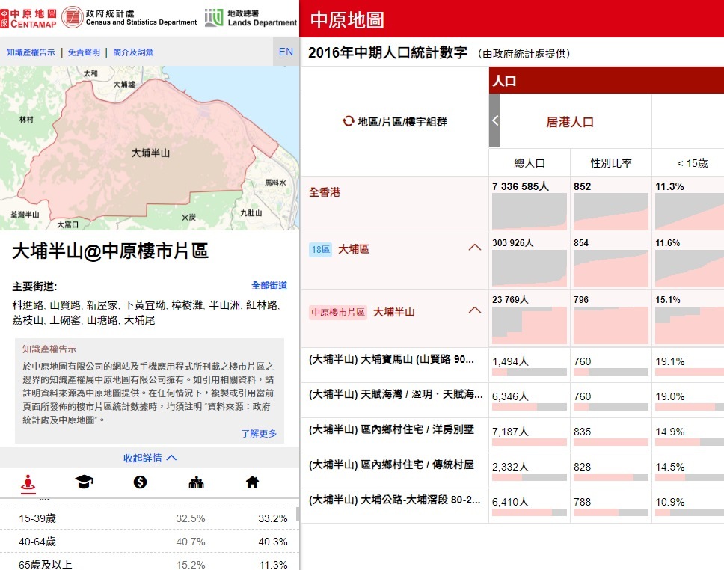The image size is (724, 570).
Task: Select the 天賦海灣 / 溋玥 row
Action: click(395, 399)
